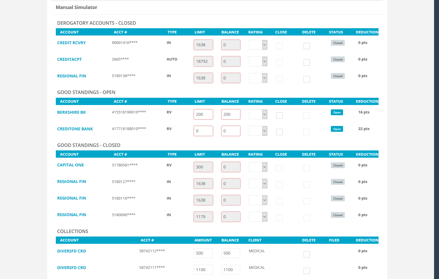The image size is (439, 279).
Task: Click Amount field showing 500
Action: (203, 253)
